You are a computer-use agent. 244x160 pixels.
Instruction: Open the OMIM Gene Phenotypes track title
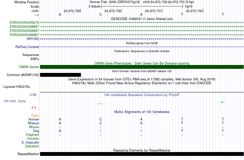pyautogui.click(x=142, y=63)
